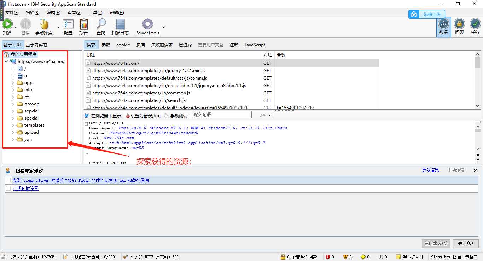
Task: Switch to the Pages (页面) tab
Action: [141, 45]
